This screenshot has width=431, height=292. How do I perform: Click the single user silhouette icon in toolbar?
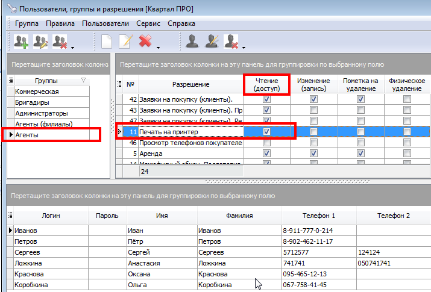(192, 41)
